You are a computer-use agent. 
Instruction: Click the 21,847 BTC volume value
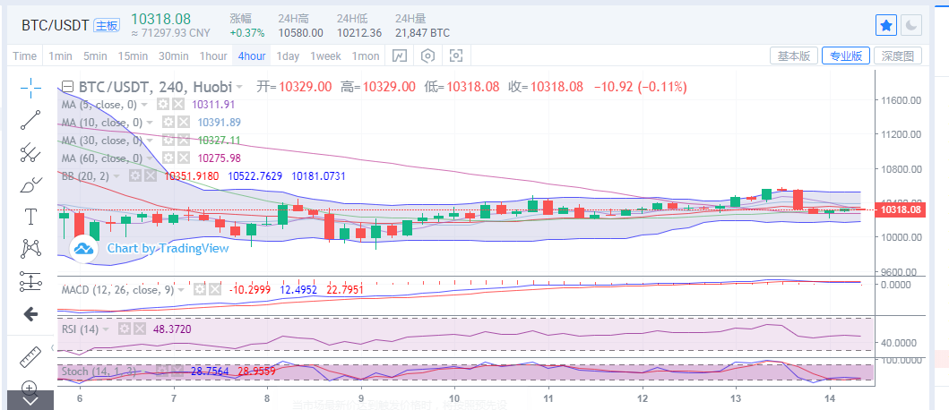point(422,32)
